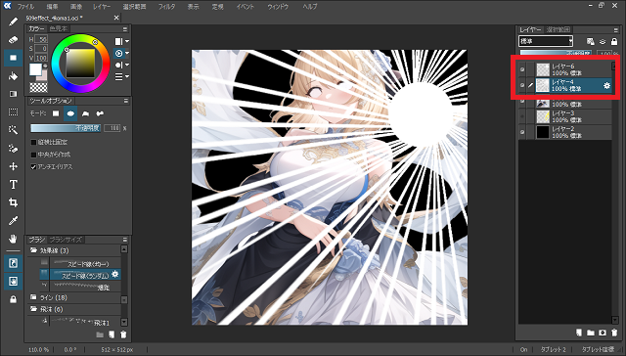Open the 標準 blend mode dropdown
This screenshot has width=626, height=356.
546,41
